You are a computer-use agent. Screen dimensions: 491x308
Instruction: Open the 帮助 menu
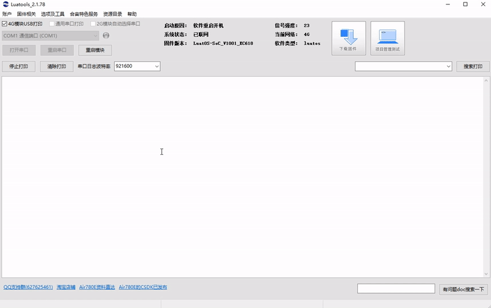(132, 14)
